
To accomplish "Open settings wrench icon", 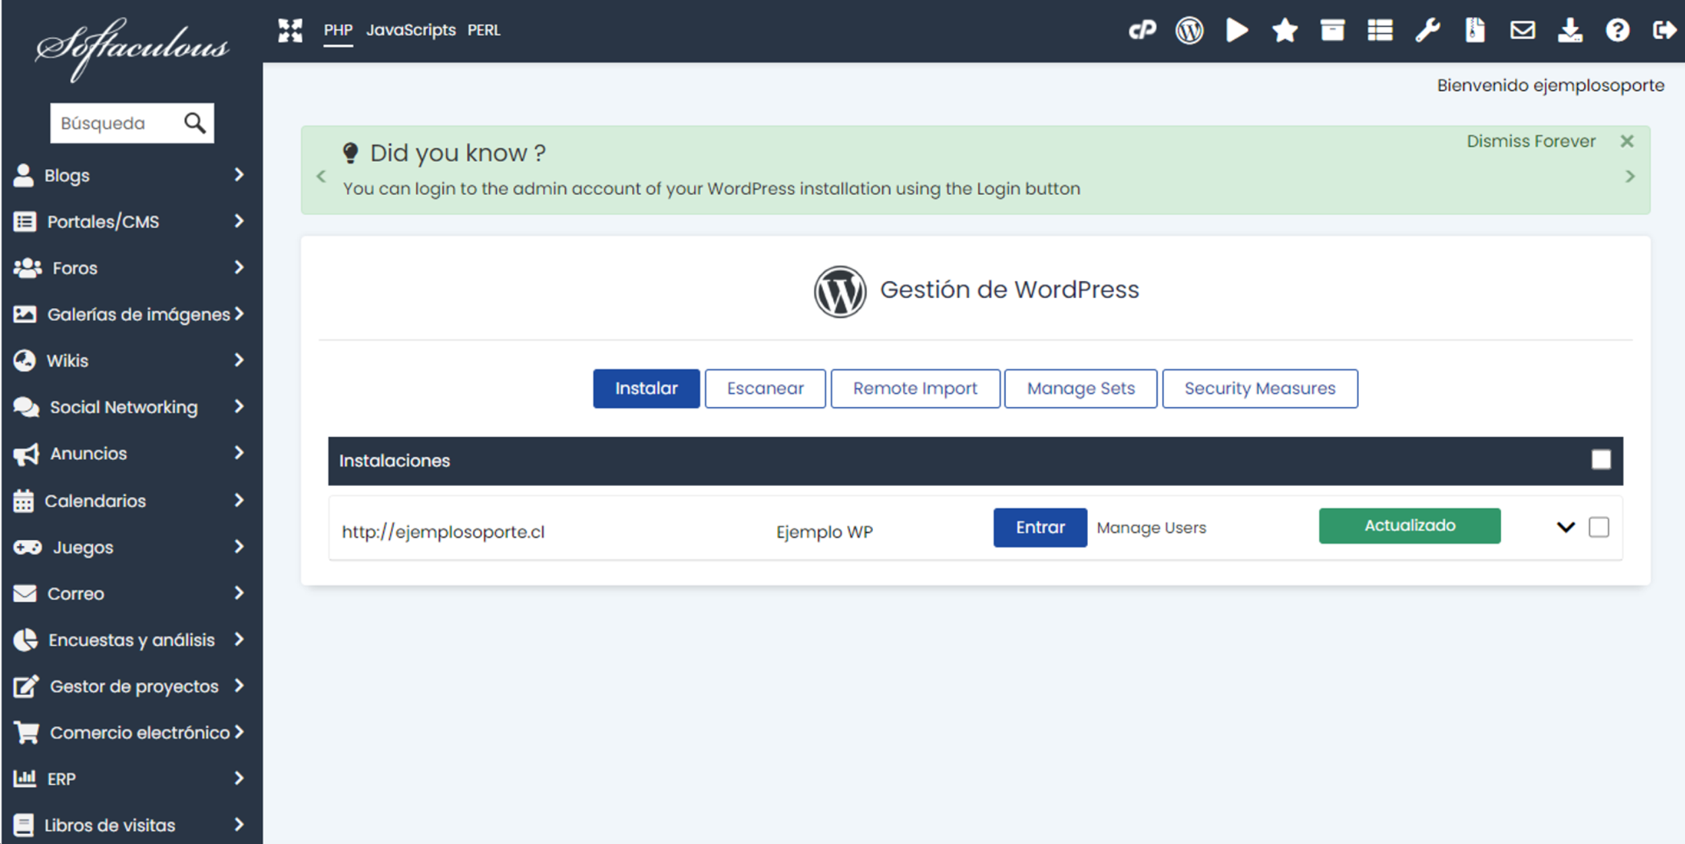I will [x=1427, y=30].
